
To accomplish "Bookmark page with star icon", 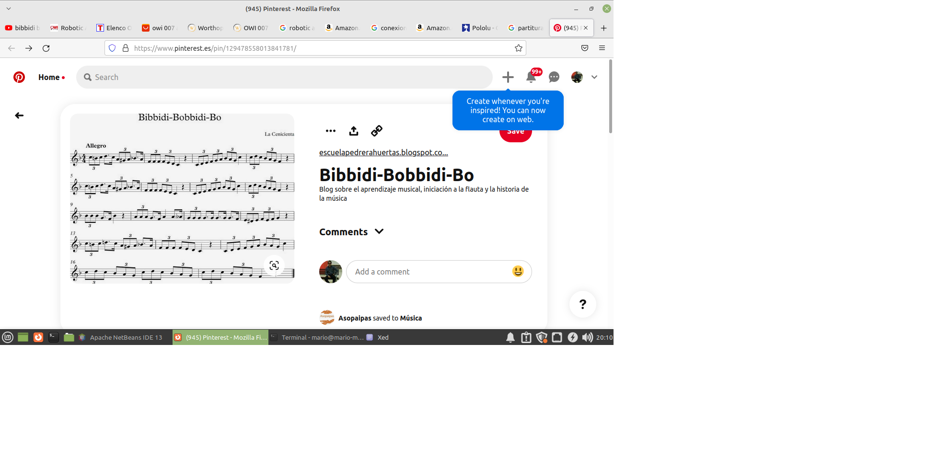I will (519, 48).
